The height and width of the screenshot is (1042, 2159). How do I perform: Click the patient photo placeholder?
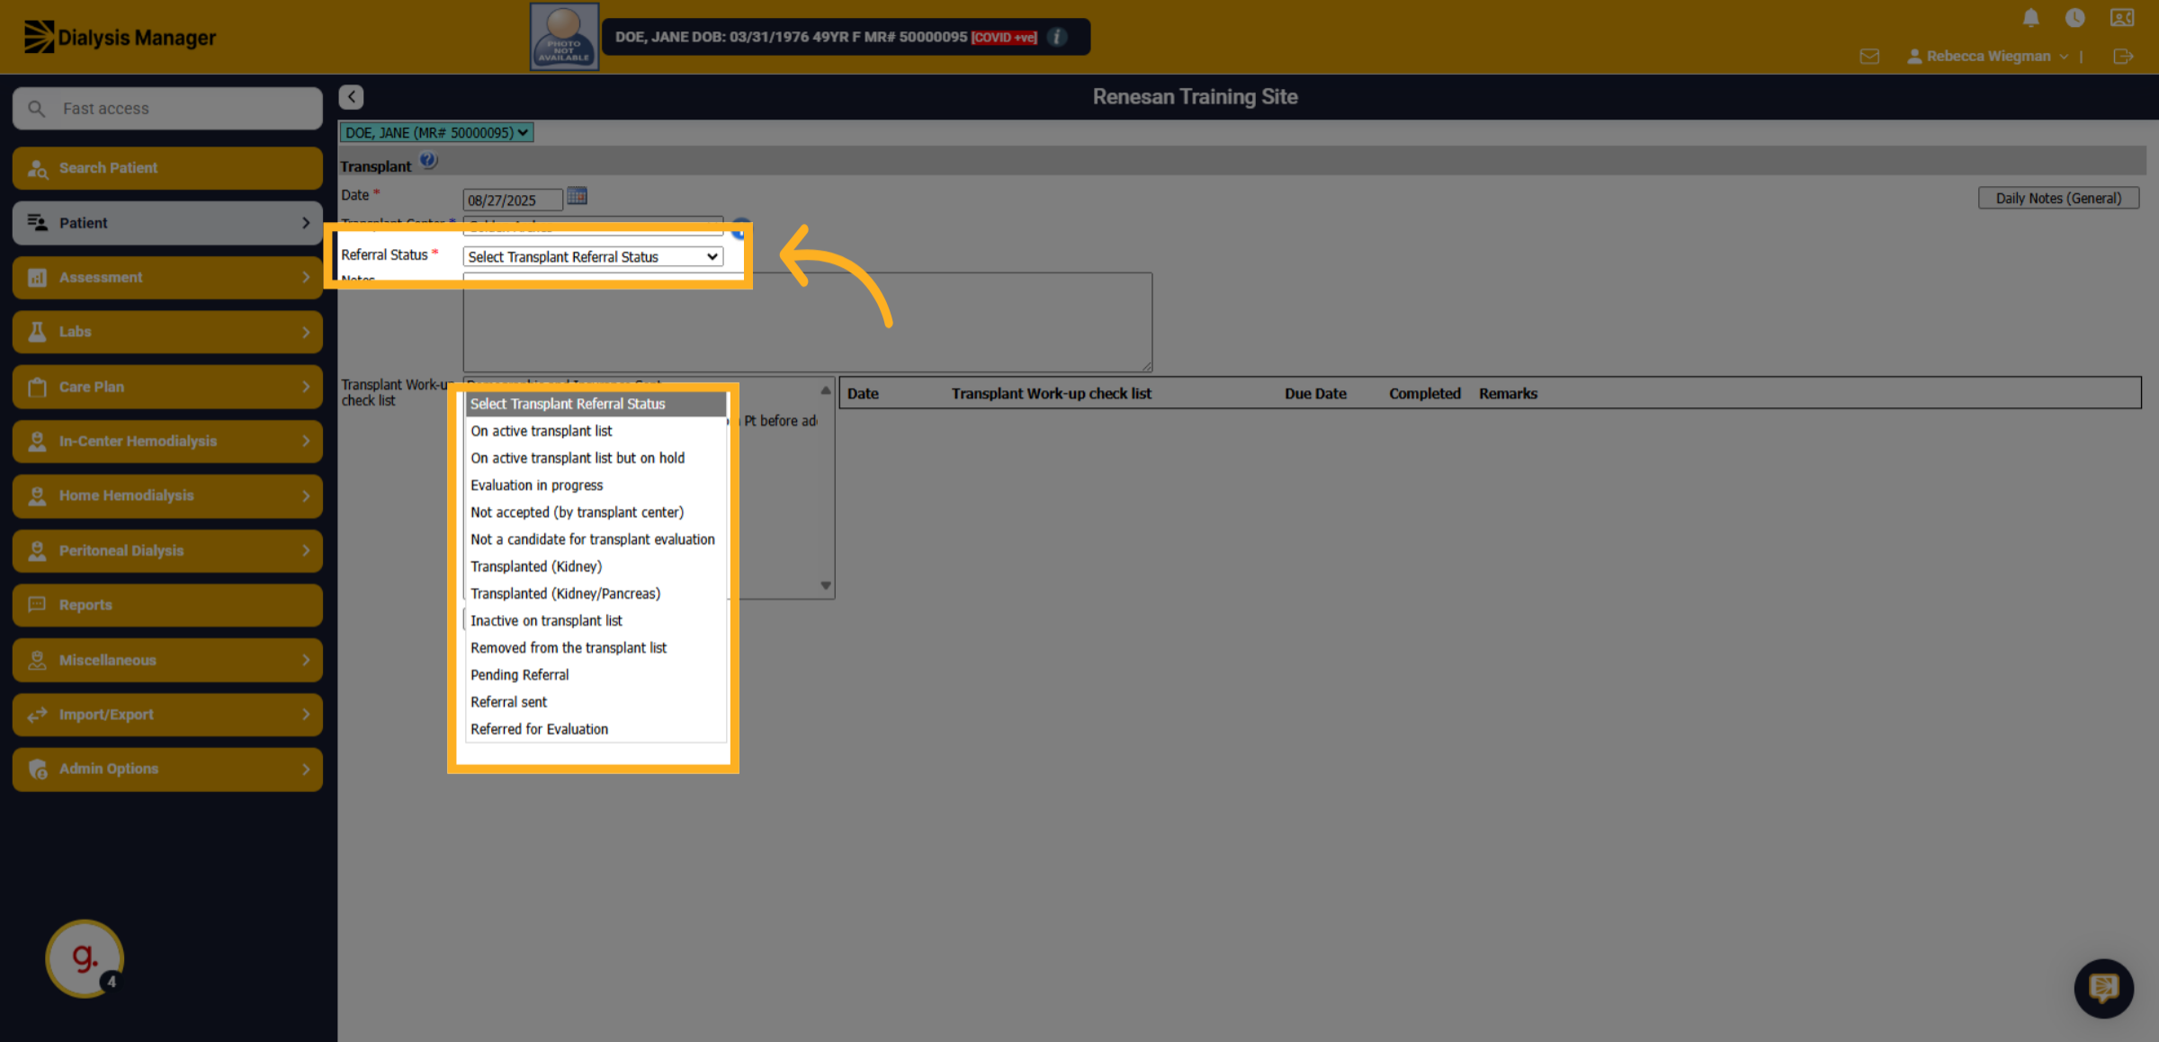[564, 37]
